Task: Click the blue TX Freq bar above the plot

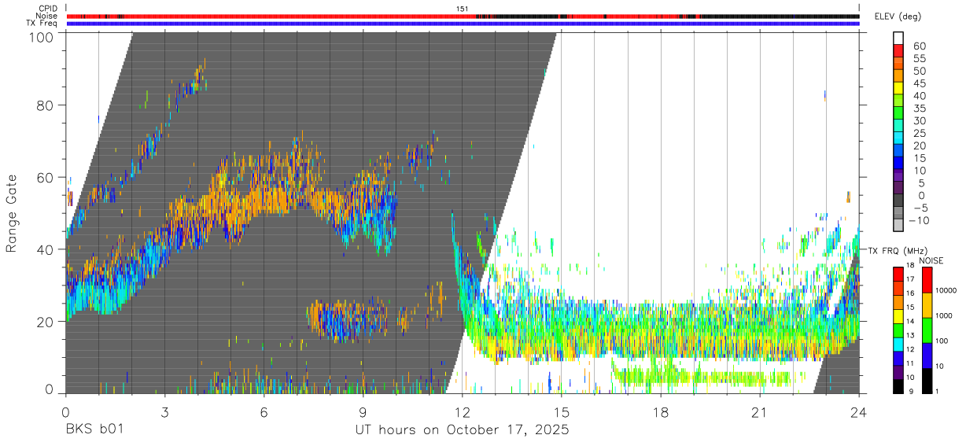Action: point(462,24)
